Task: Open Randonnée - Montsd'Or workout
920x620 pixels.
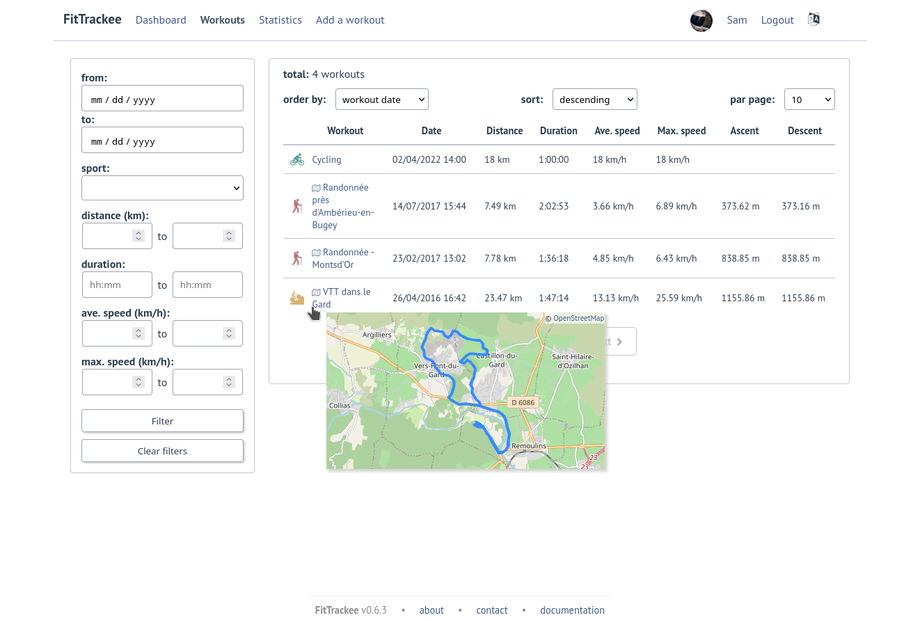Action: (x=343, y=258)
